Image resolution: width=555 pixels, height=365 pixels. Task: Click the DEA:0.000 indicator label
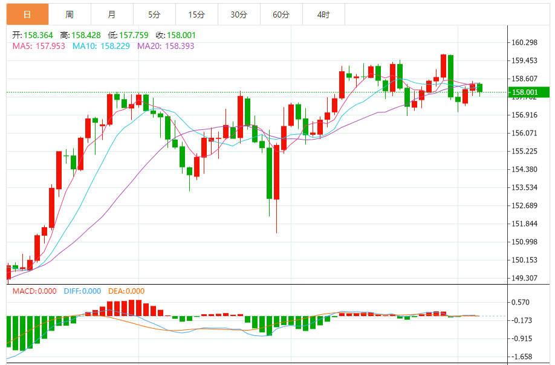pos(126,291)
